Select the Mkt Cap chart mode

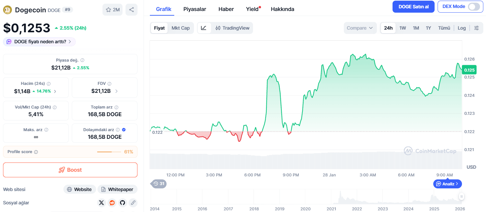(181, 28)
